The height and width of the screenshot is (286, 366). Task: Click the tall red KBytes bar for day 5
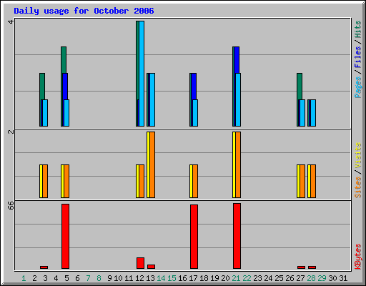pyautogui.click(x=66, y=236)
